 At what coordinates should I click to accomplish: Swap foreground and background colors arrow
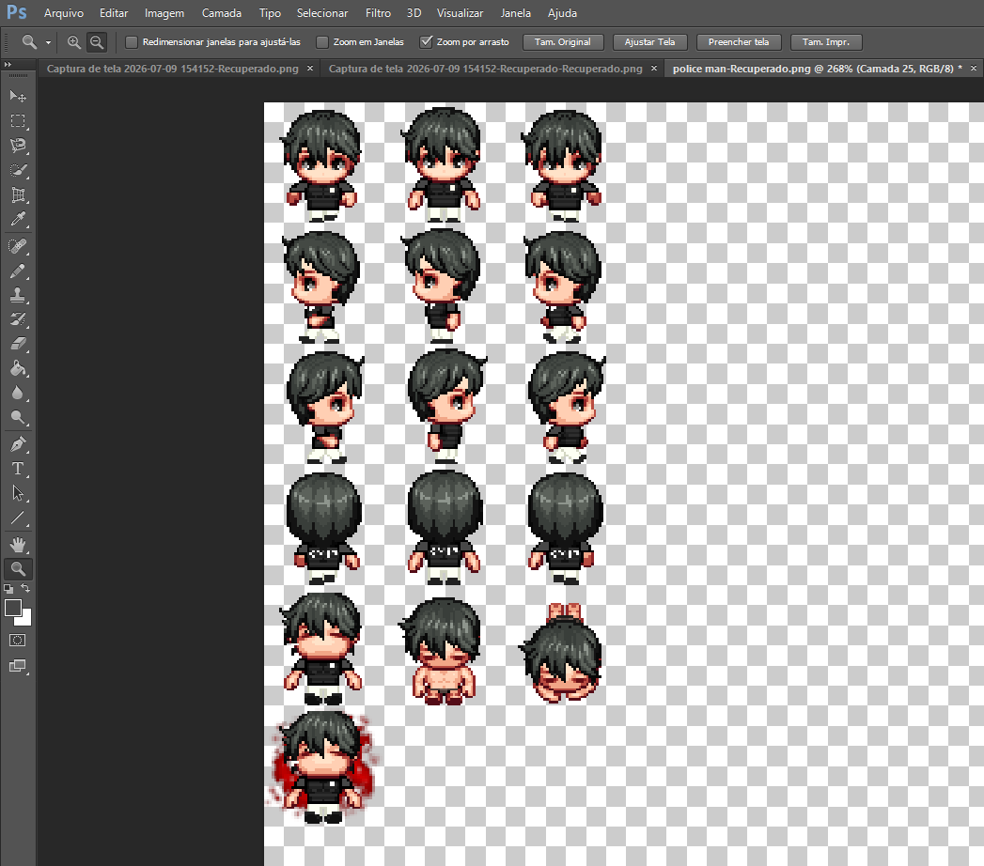tap(25, 588)
